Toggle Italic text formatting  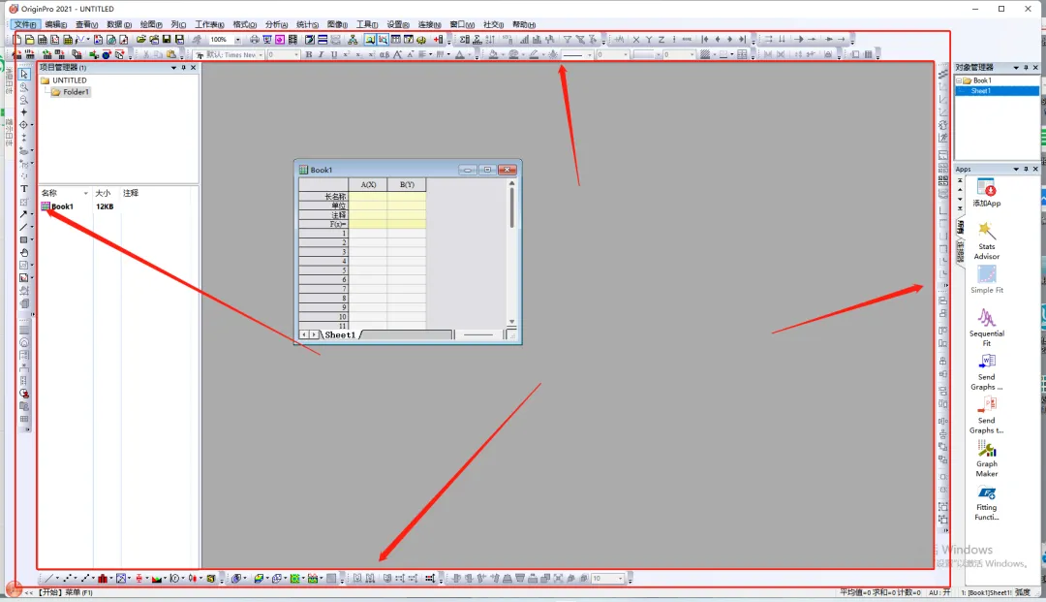[x=321, y=55]
